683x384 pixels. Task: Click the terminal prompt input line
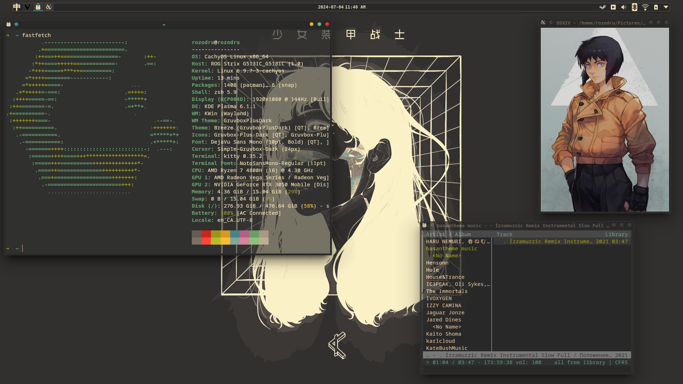(167, 249)
